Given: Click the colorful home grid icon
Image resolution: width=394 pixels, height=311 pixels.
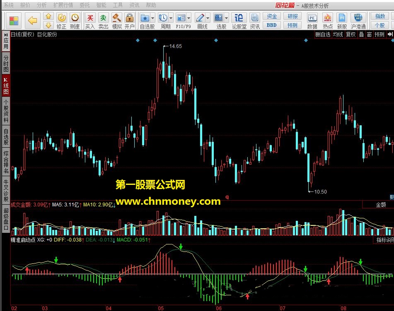Looking at the screenshot, I should pyautogui.click(x=14, y=21).
